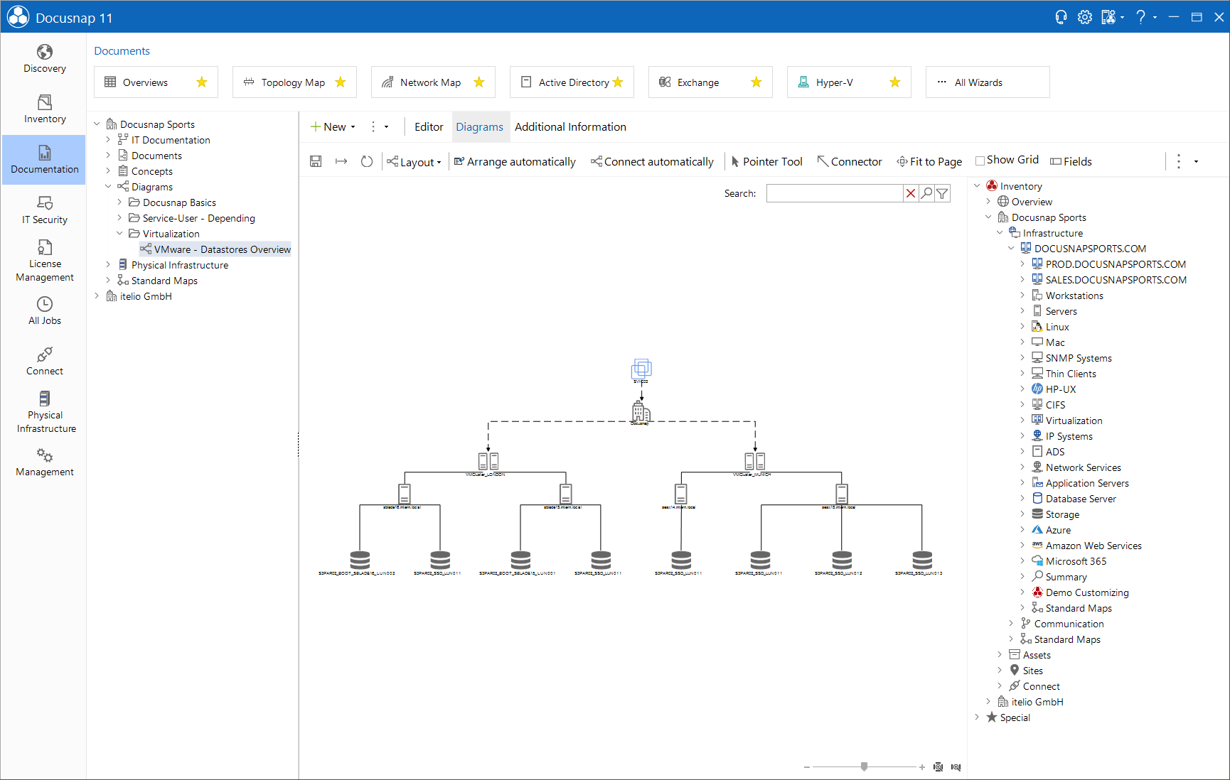Open the help question mark icon
The width and height of the screenshot is (1230, 780).
pos(1140,17)
